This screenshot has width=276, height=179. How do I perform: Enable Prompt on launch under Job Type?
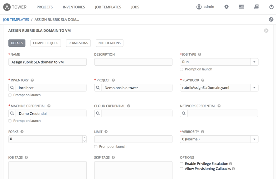pyautogui.click(x=182, y=69)
